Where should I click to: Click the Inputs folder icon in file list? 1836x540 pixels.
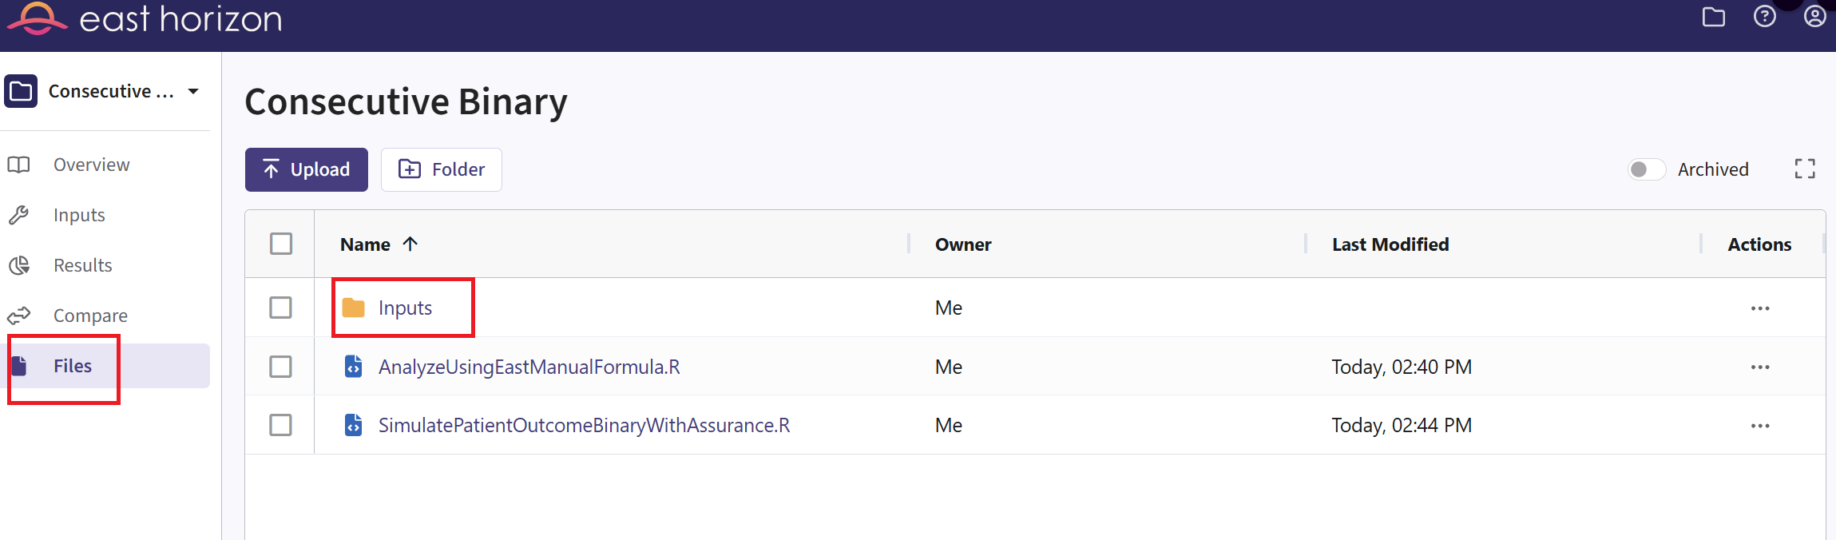click(353, 308)
